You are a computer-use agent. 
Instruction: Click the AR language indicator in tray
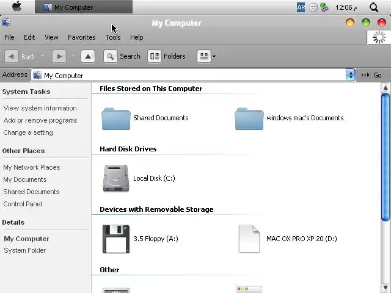301,7
